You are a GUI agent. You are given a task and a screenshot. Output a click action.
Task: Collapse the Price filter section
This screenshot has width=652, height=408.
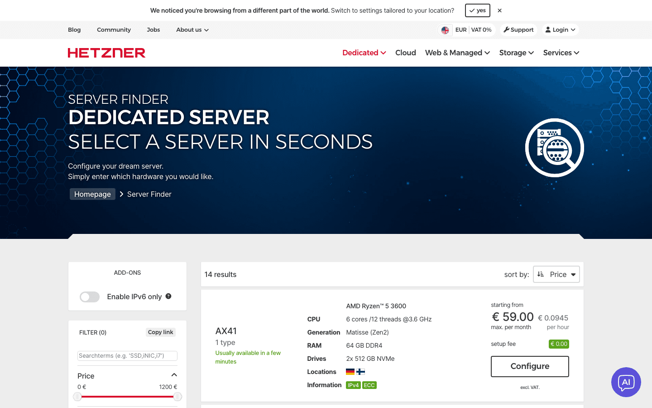174,375
